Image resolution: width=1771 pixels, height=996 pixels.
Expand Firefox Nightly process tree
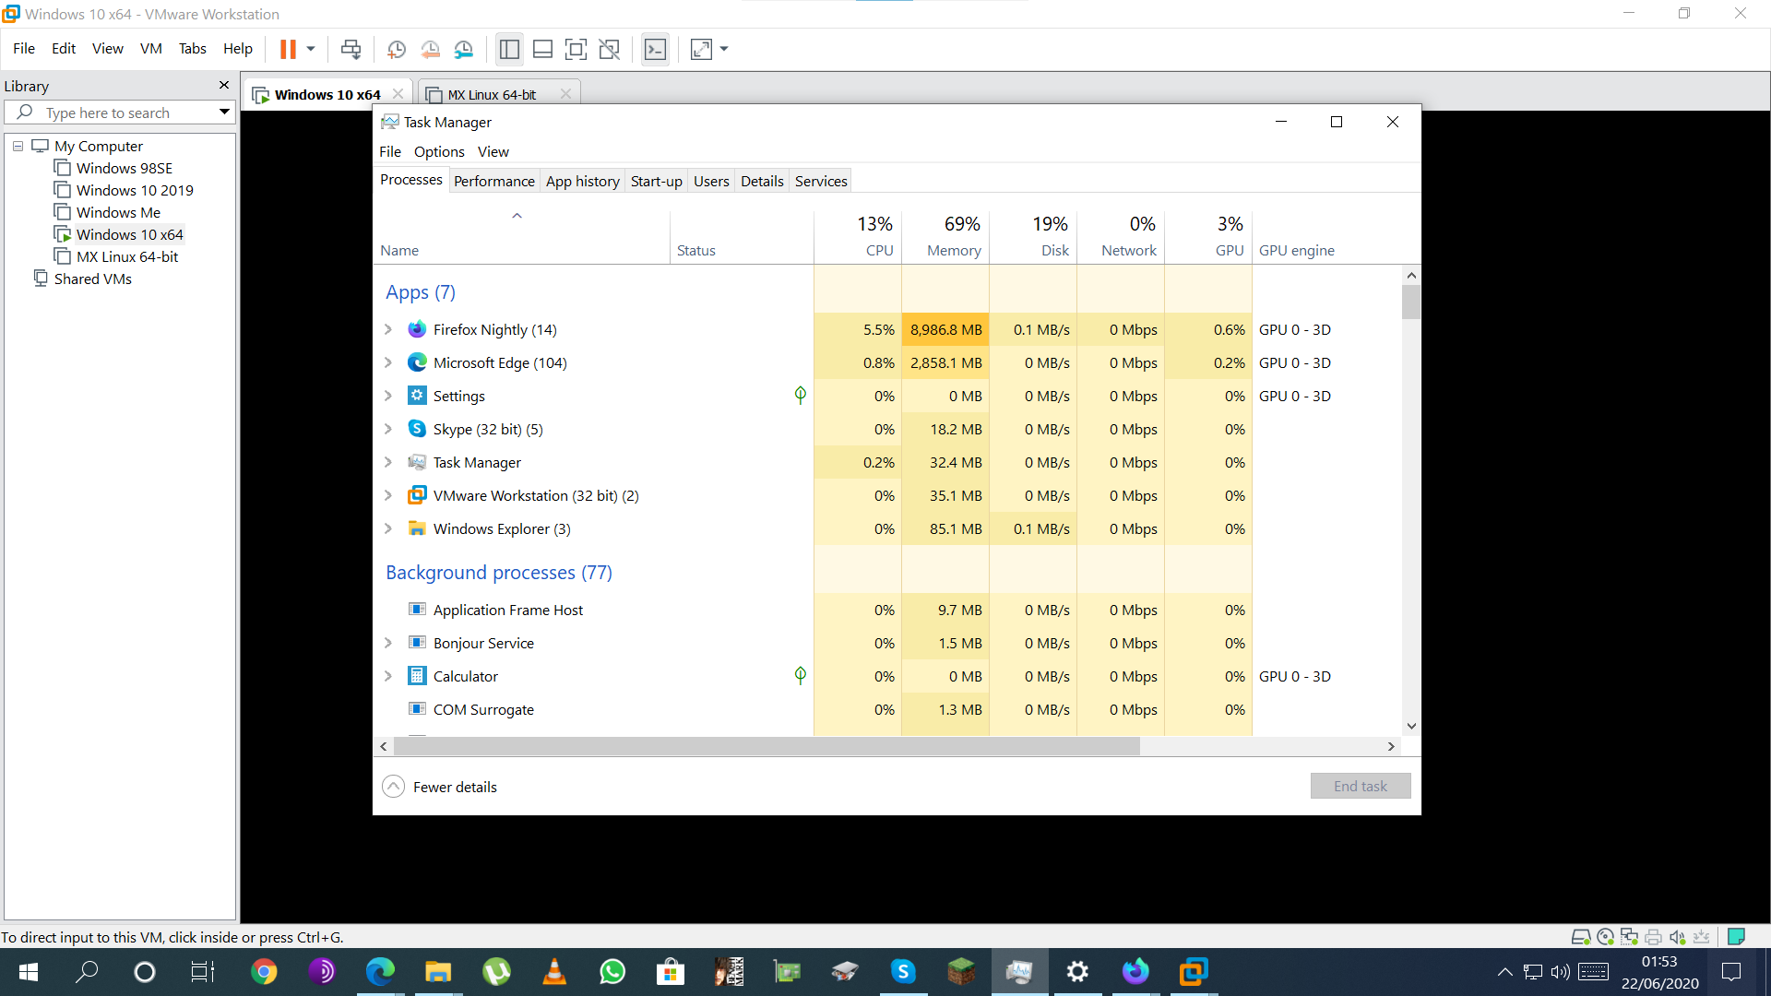388,329
